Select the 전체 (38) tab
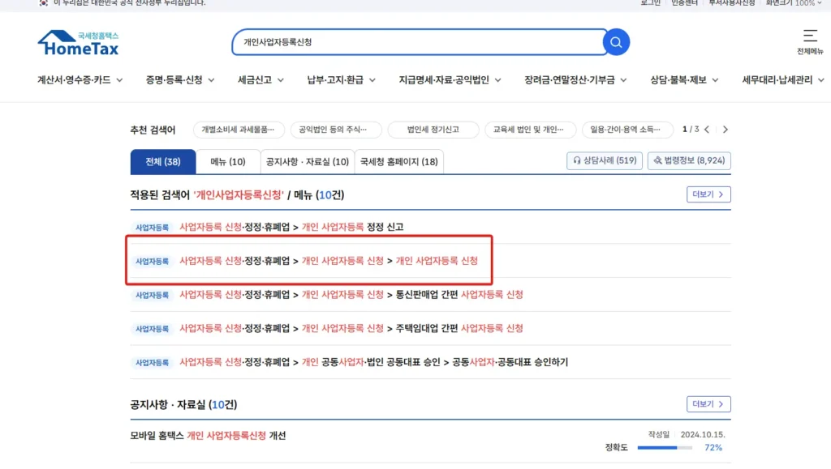This screenshot has height=469, width=831. click(x=162, y=162)
